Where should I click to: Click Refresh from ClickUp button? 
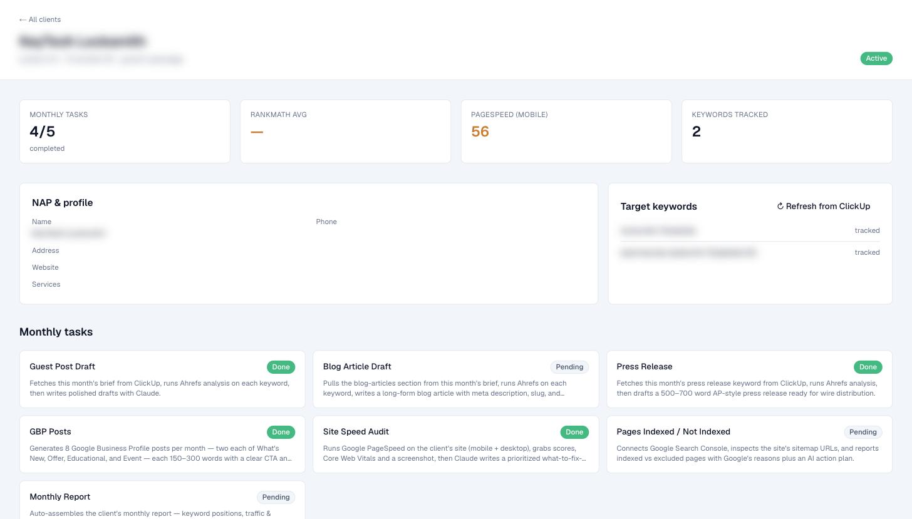click(823, 206)
